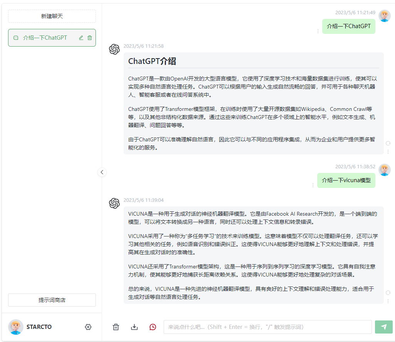Open the 提示词商店 prompt store
395x342 pixels.
(x=52, y=300)
